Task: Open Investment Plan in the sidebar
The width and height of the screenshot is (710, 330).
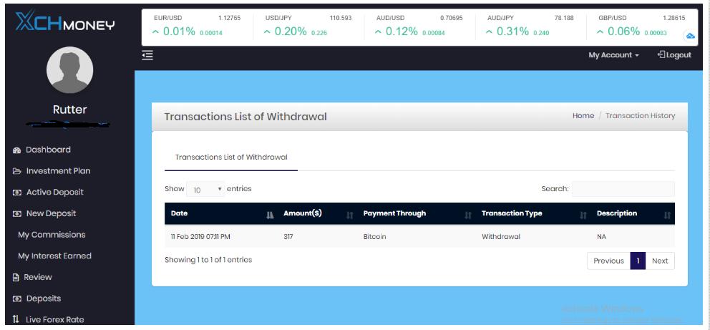Action: tap(58, 171)
